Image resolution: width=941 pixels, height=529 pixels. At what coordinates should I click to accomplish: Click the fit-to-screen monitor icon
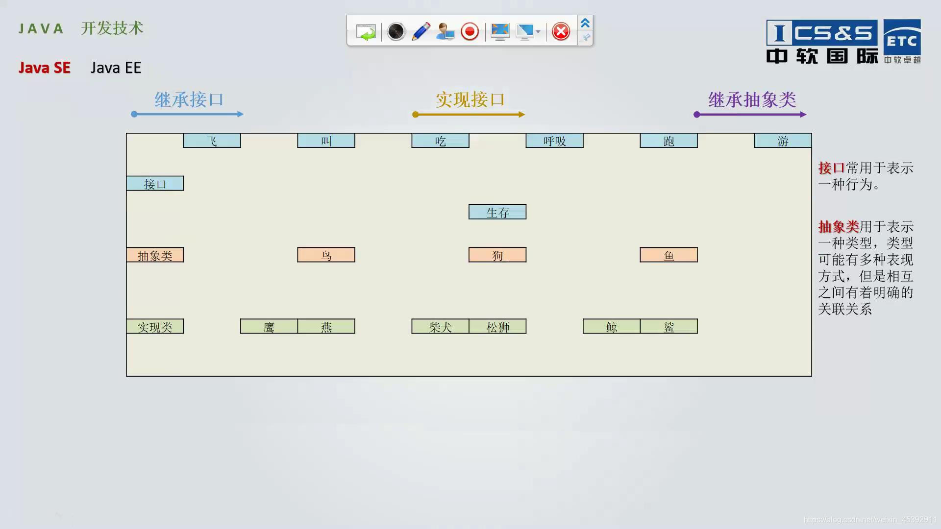coord(500,32)
